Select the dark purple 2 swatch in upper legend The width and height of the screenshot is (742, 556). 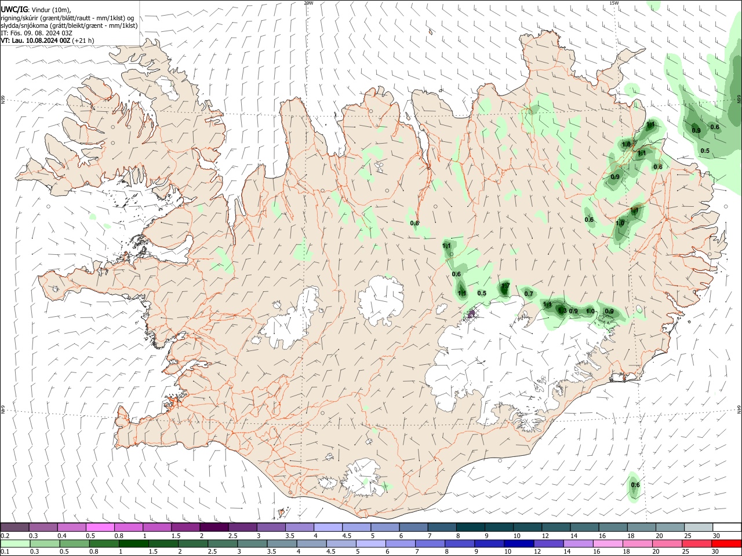click(x=214, y=528)
